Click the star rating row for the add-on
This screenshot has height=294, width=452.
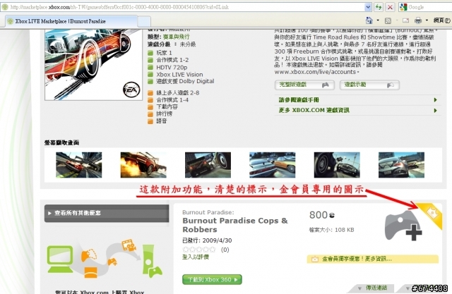pyautogui.click(x=199, y=249)
